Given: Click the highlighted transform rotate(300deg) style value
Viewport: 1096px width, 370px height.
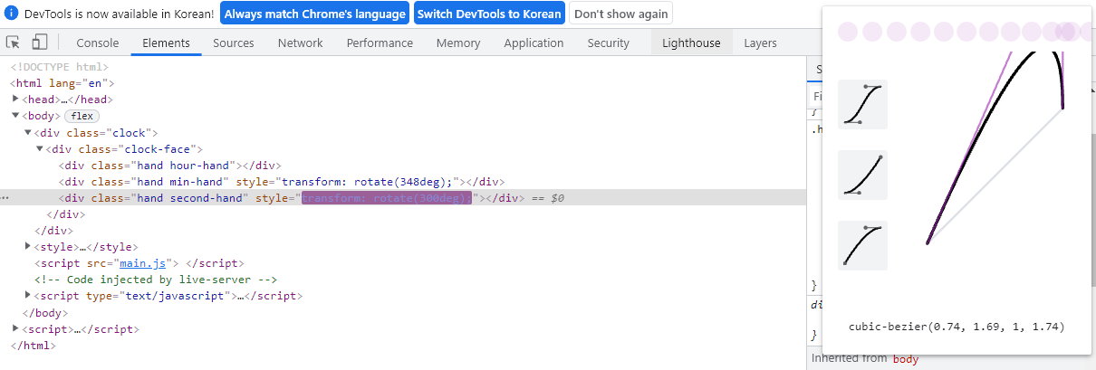Looking at the screenshot, I should click(387, 197).
